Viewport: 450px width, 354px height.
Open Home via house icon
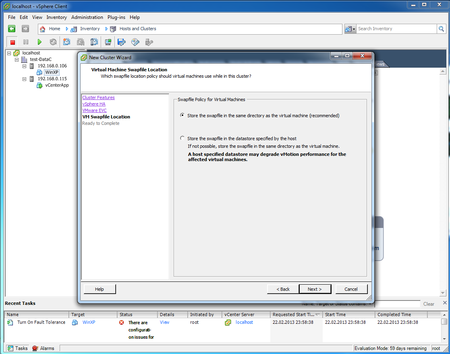[x=42, y=29]
